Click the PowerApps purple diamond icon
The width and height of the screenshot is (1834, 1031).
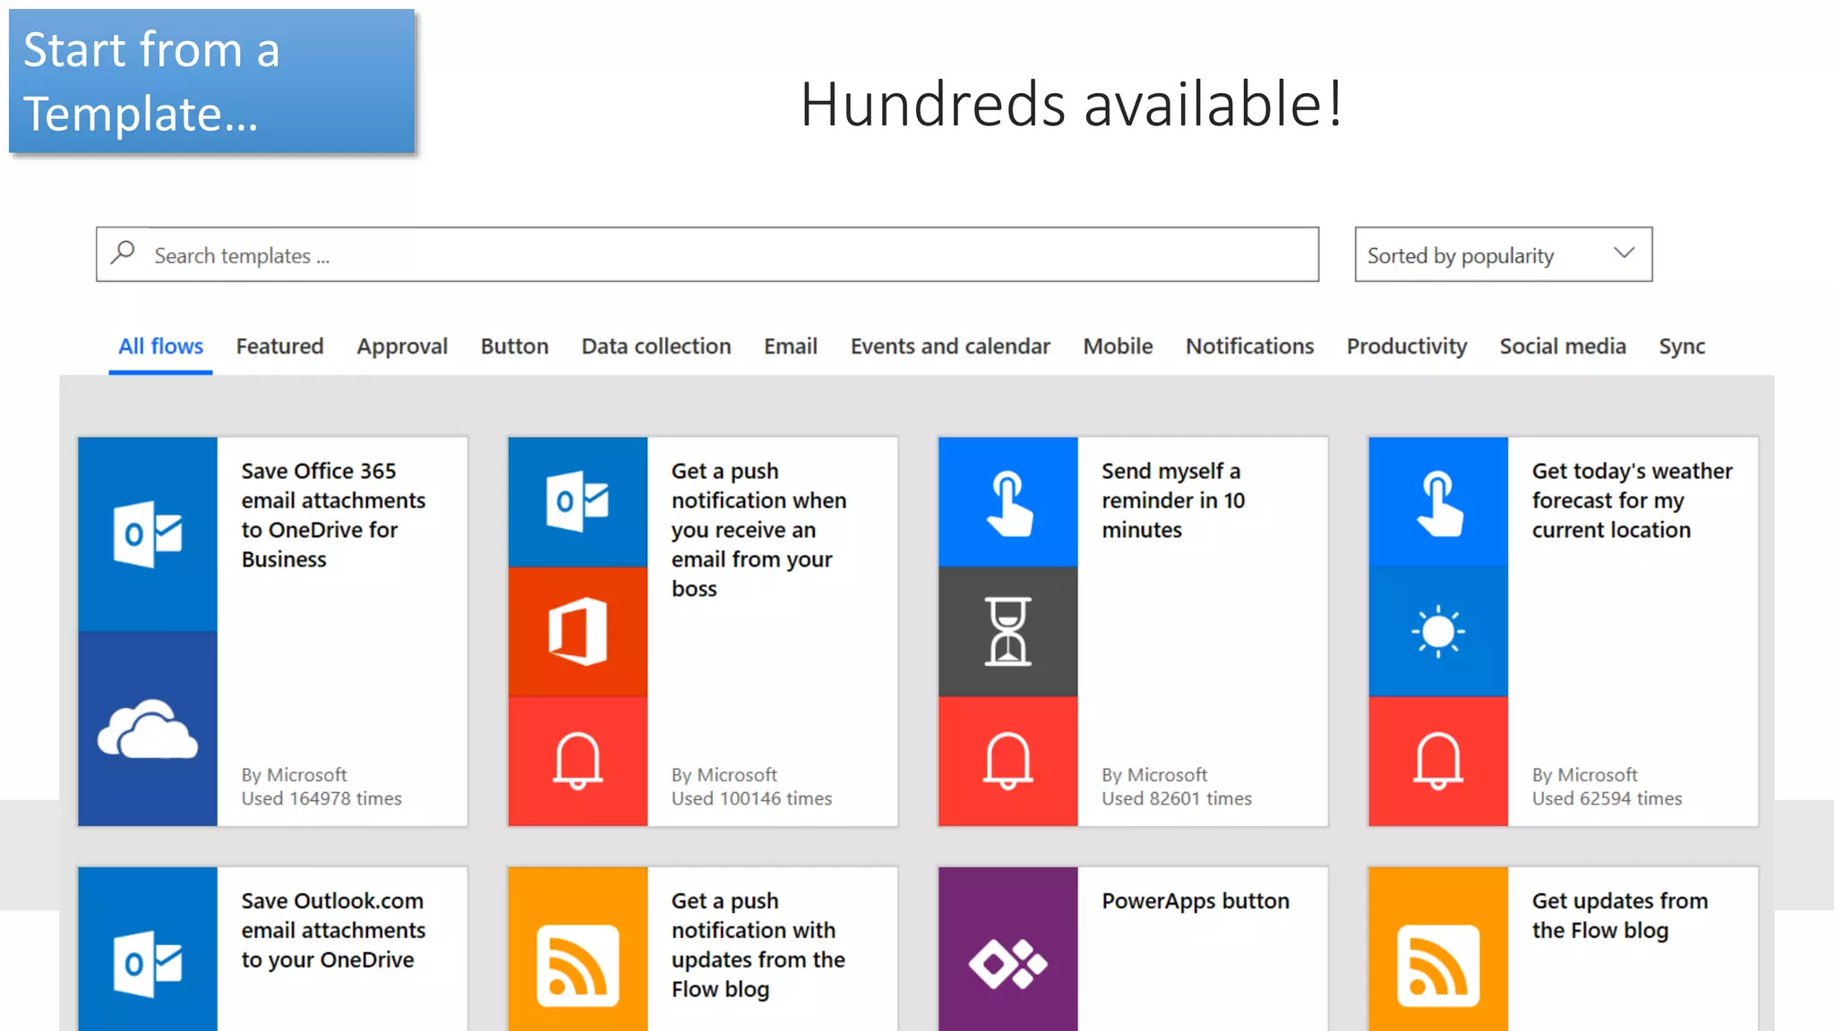tap(1007, 964)
